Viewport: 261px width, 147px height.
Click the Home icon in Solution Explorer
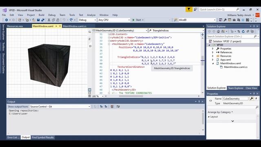(x=219, y=31)
